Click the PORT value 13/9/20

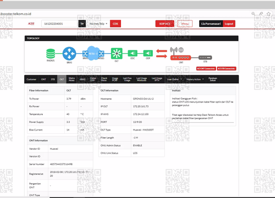pyautogui.click(x=137, y=122)
